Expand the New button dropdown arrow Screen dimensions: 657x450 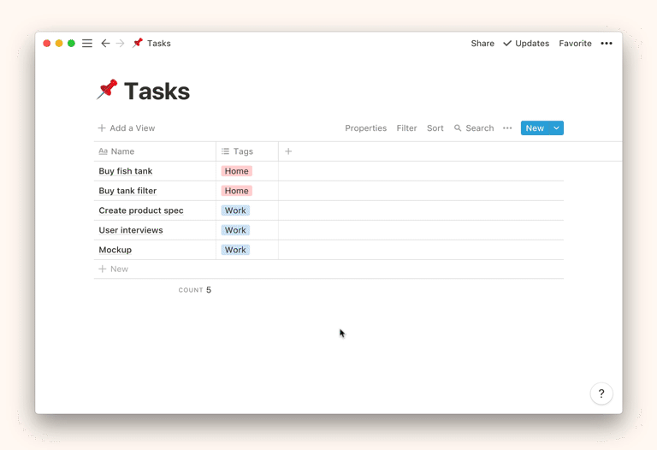click(x=556, y=128)
